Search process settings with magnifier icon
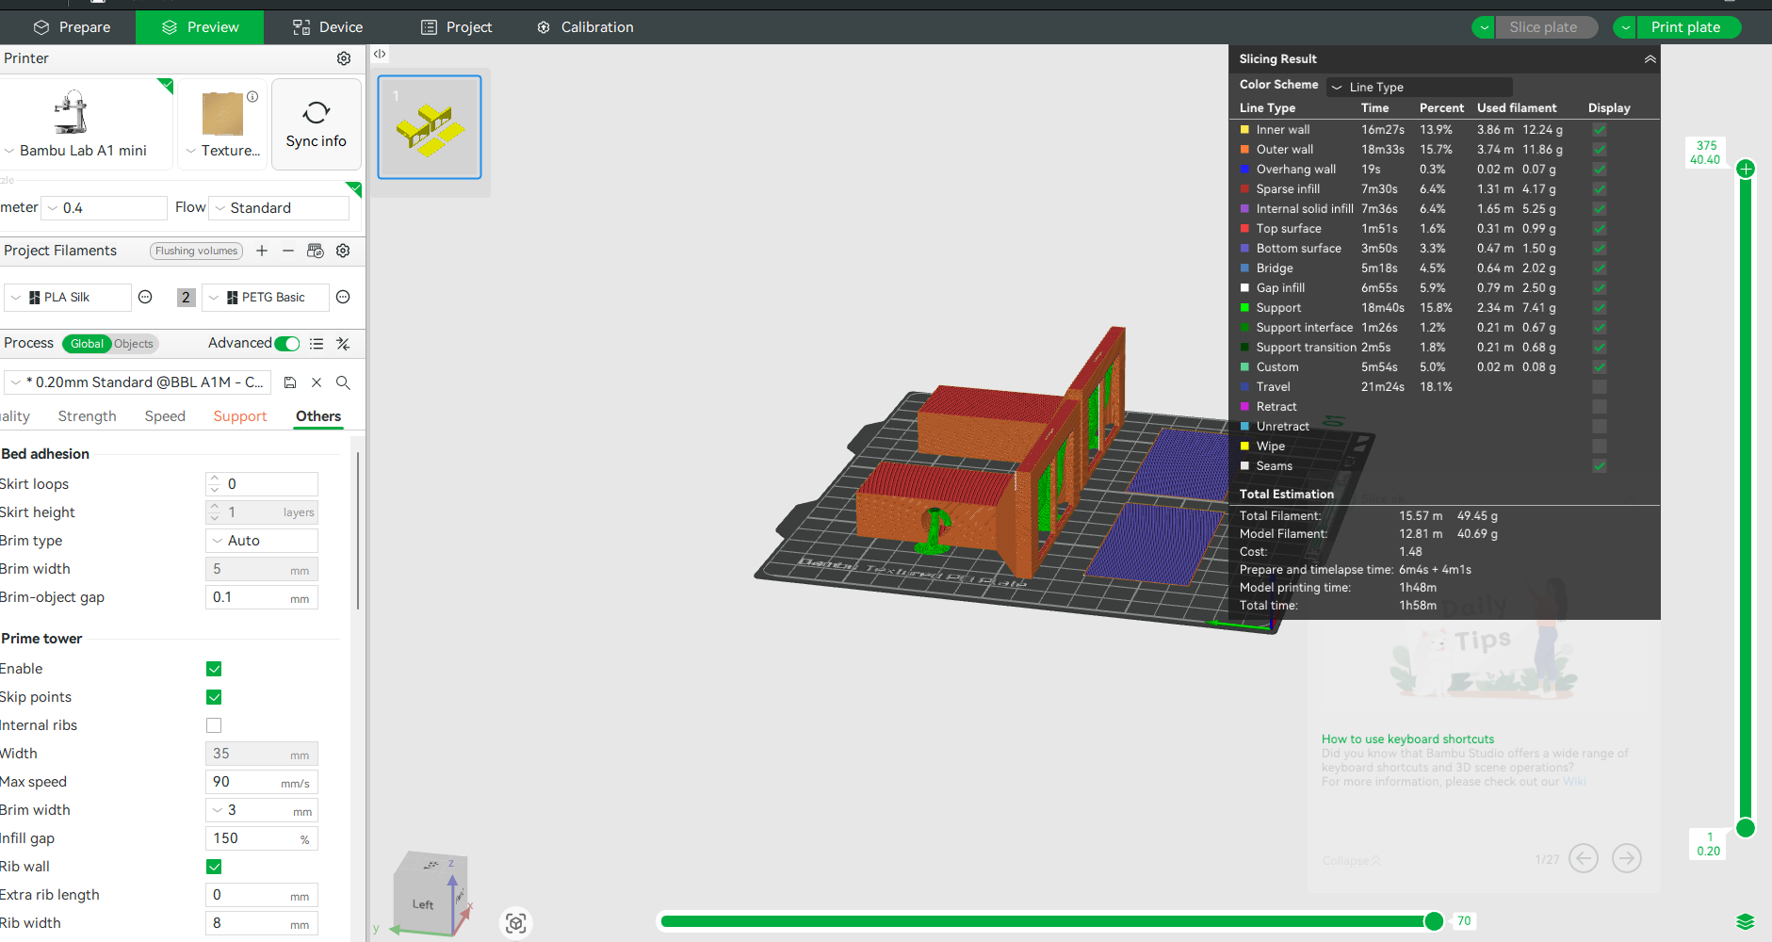This screenshot has height=942, width=1772. click(343, 382)
